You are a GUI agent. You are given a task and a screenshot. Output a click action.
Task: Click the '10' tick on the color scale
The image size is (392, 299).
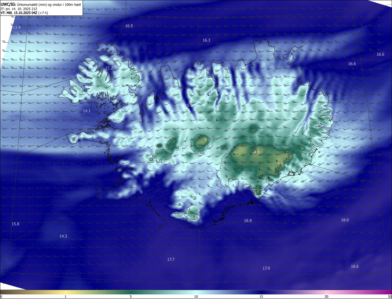pos(196,297)
